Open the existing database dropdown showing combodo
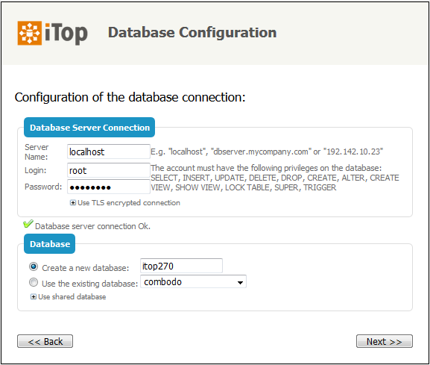The height and width of the screenshot is (365, 430). click(193, 282)
